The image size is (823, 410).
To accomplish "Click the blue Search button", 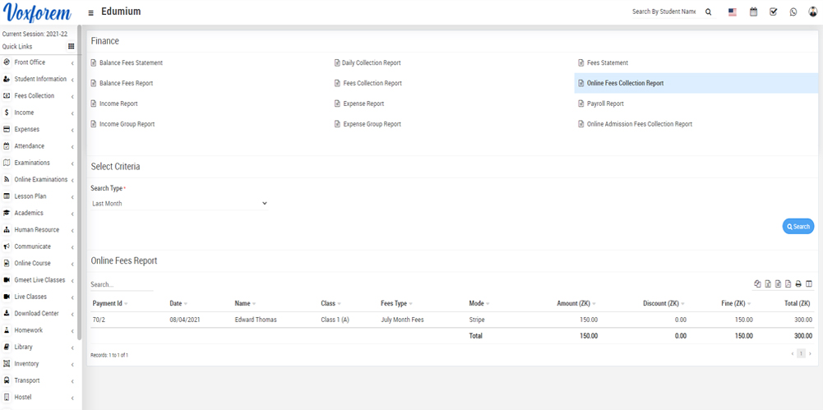I will 798,227.
